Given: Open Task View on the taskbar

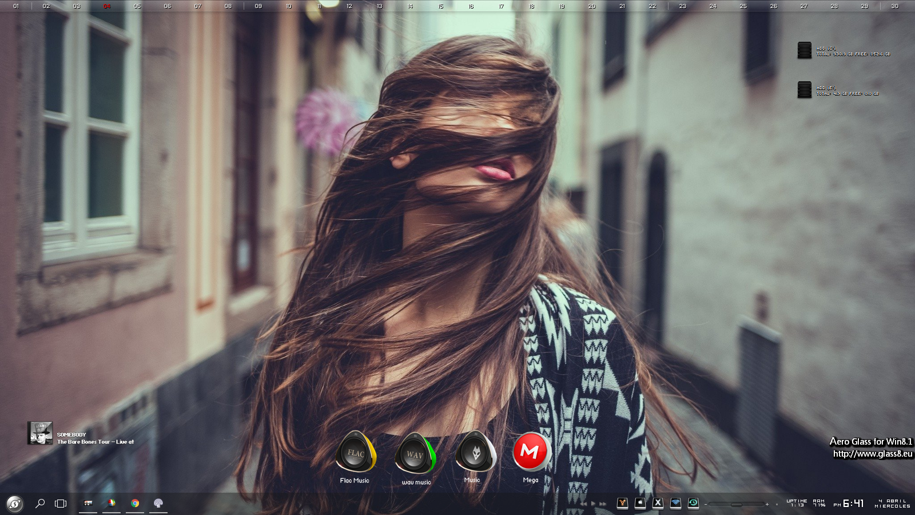Looking at the screenshot, I should [61, 504].
